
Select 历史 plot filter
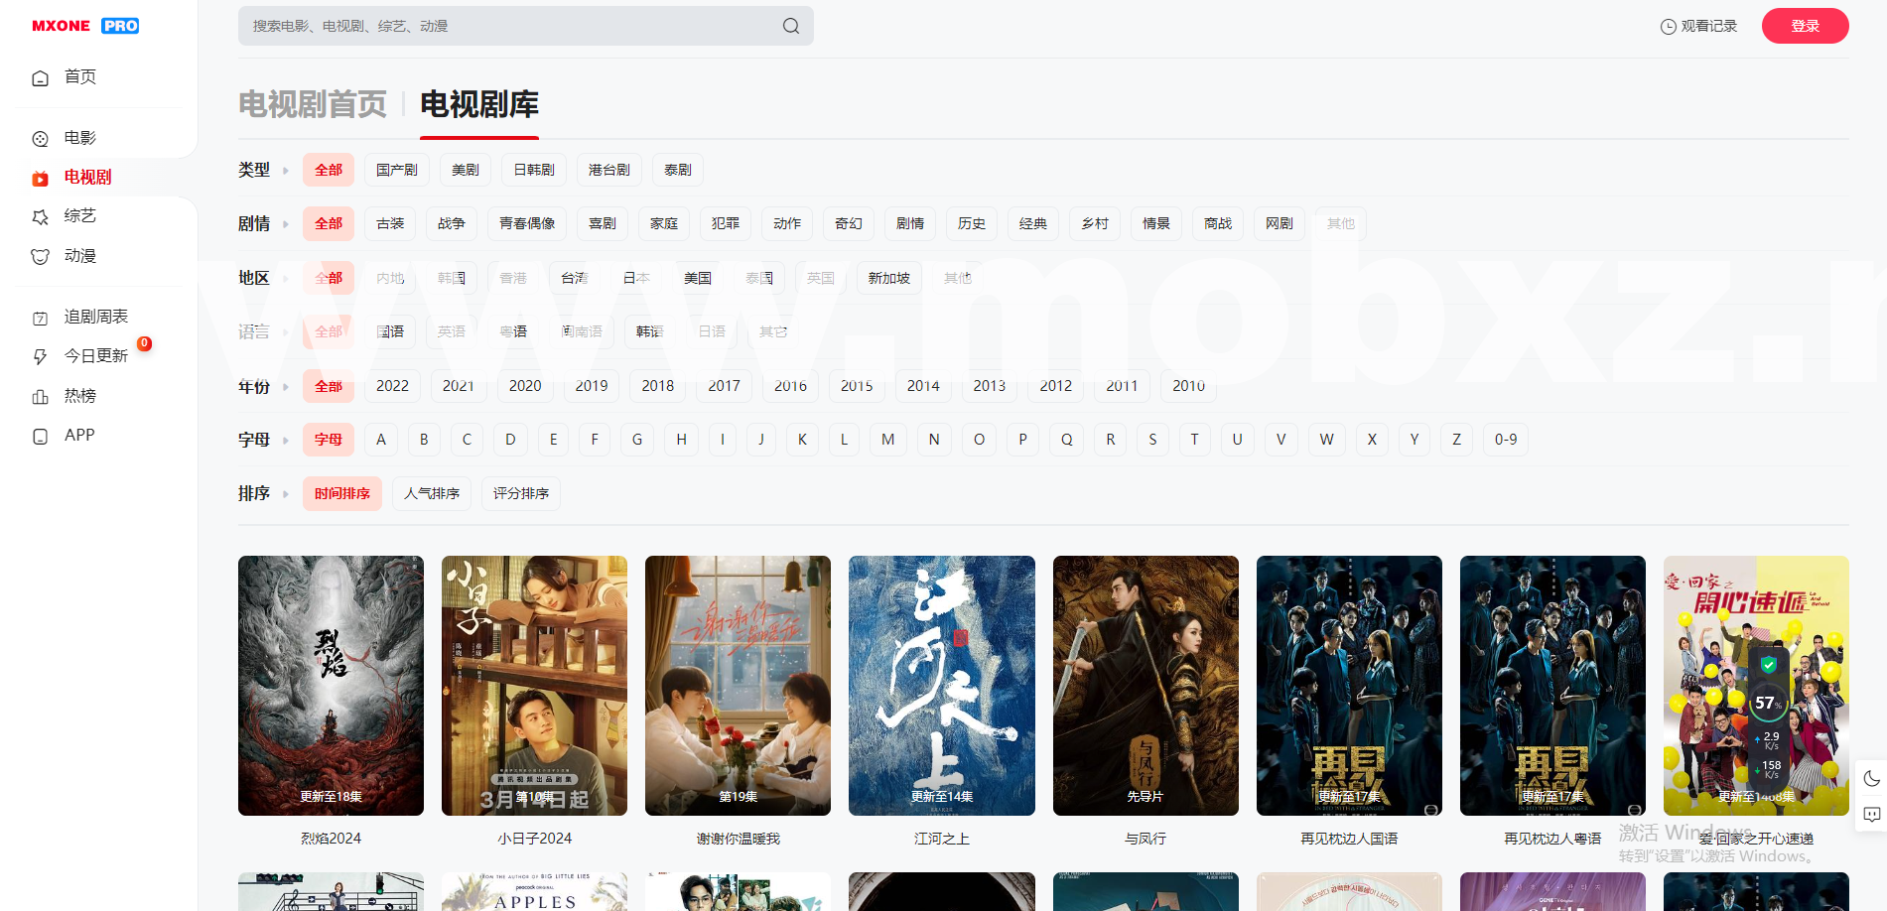(x=972, y=223)
